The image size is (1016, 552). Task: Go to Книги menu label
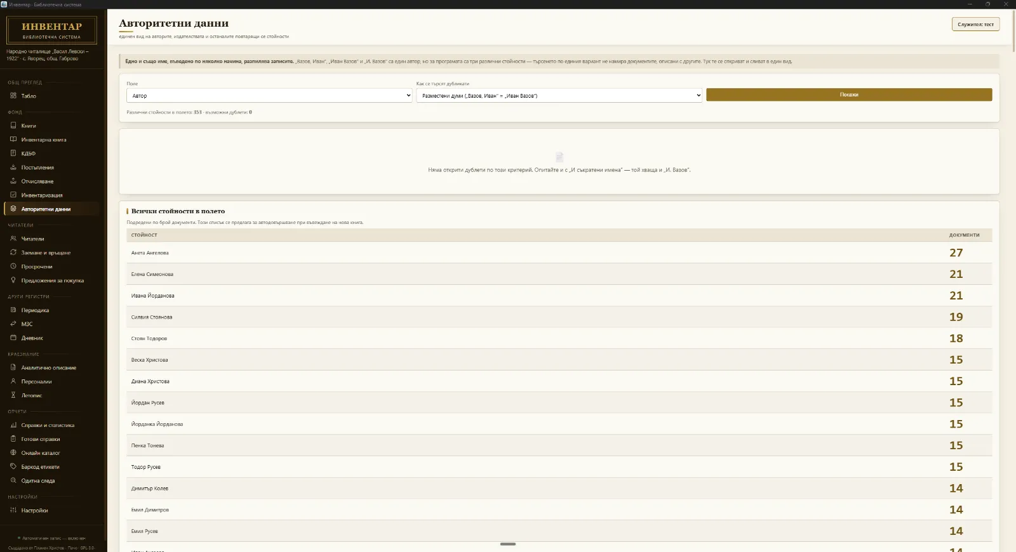[29, 126]
